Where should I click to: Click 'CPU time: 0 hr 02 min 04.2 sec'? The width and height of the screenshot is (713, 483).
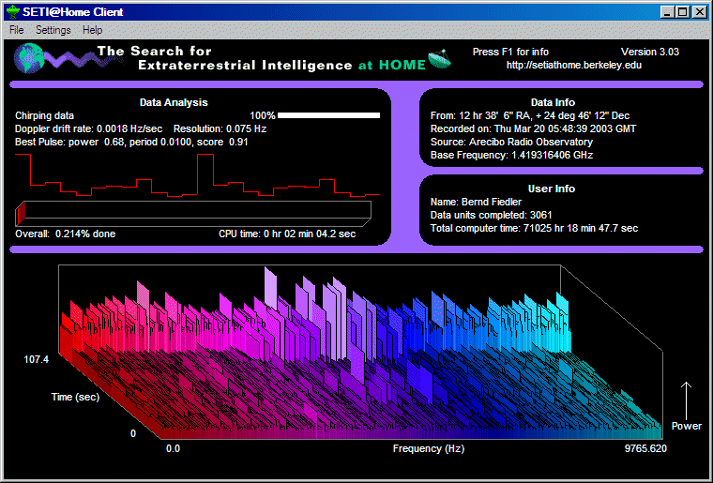pyautogui.click(x=287, y=234)
